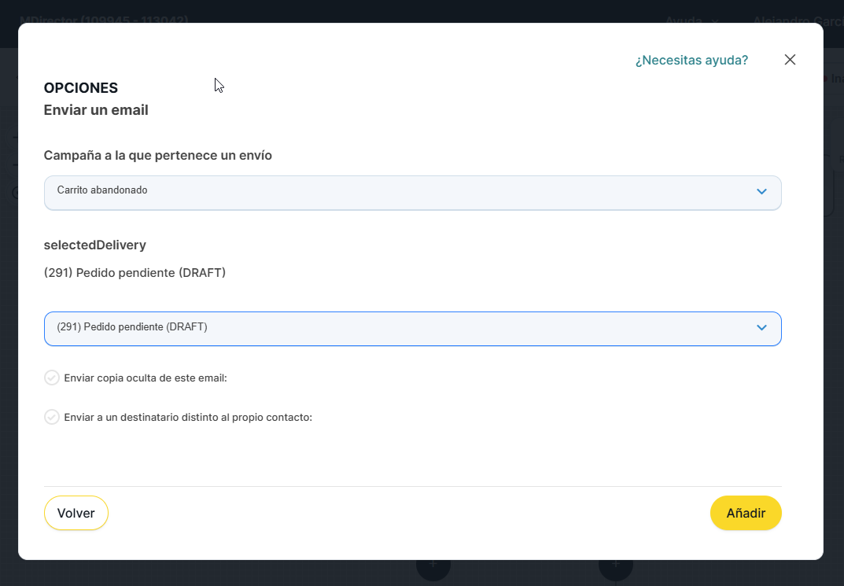Viewport: 844px width, 586px height.
Task: Click the OPCIONES heading text
Action: coord(81,88)
